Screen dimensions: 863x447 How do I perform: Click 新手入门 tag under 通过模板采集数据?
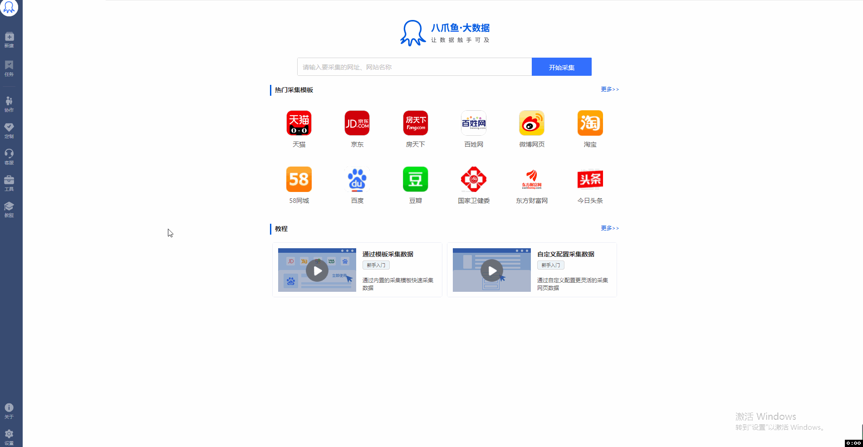click(x=376, y=265)
